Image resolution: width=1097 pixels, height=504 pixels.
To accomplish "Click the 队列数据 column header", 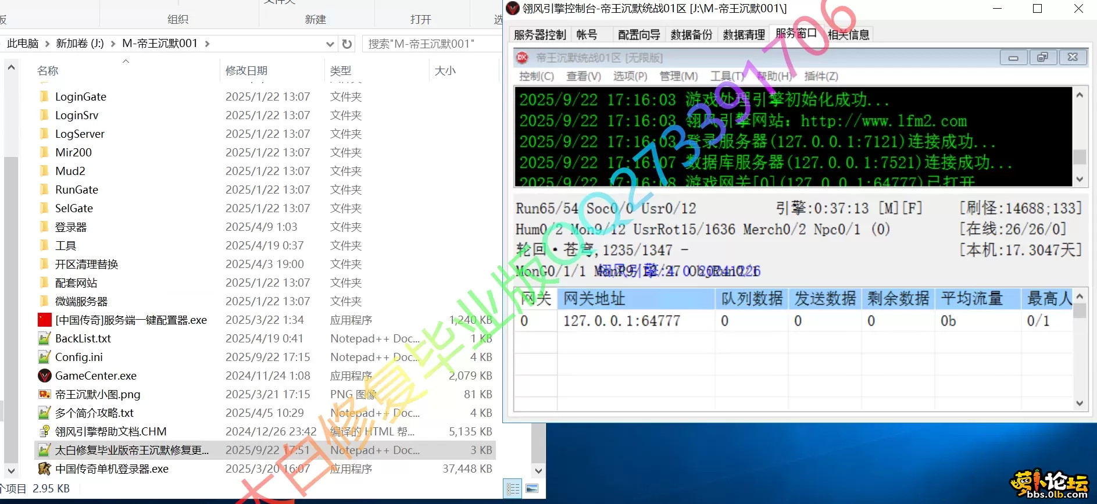I will (x=752, y=299).
